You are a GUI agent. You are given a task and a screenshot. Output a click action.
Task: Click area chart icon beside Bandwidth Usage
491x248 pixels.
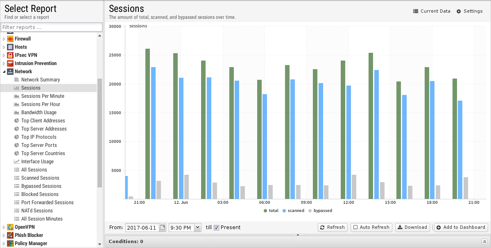17,112
